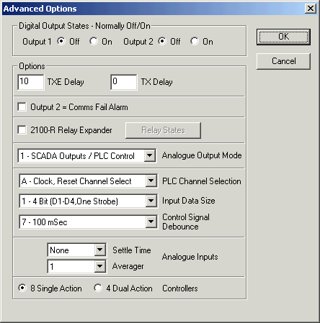
Task: Expand the PLC Channel Selection dropdown
Action: 151,181
